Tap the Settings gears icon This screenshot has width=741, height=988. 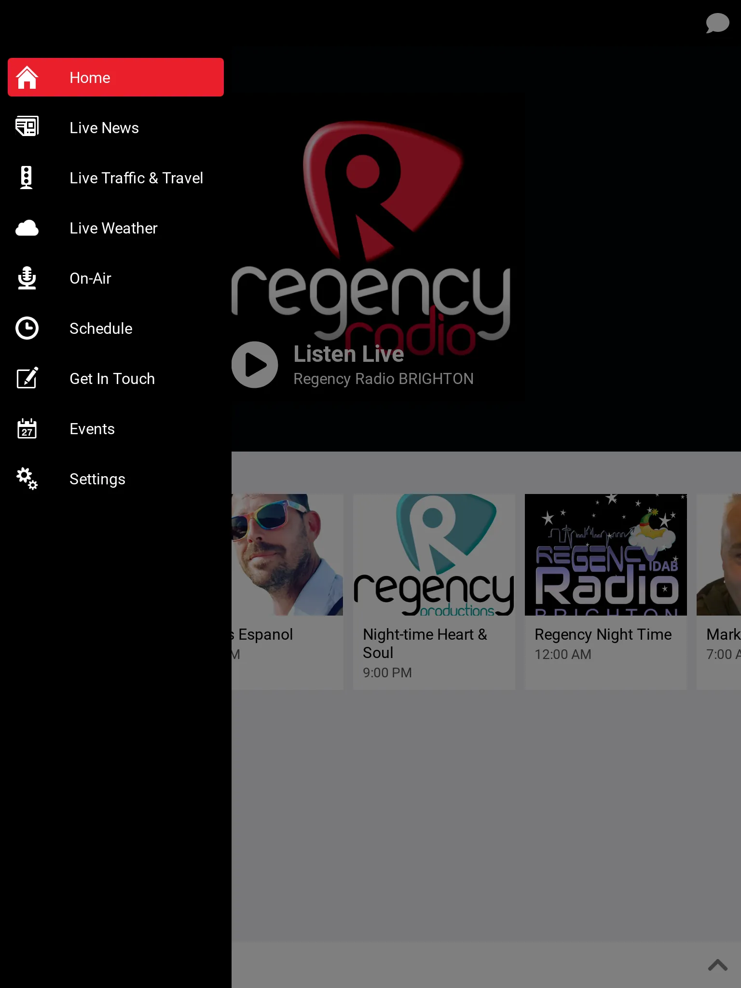[27, 479]
